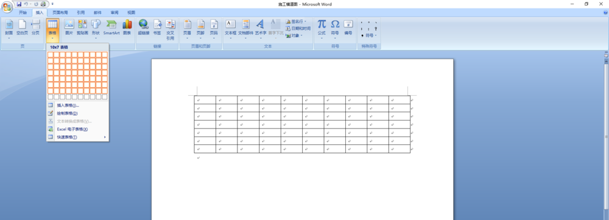Insert a SmartArt graphic

(111, 27)
